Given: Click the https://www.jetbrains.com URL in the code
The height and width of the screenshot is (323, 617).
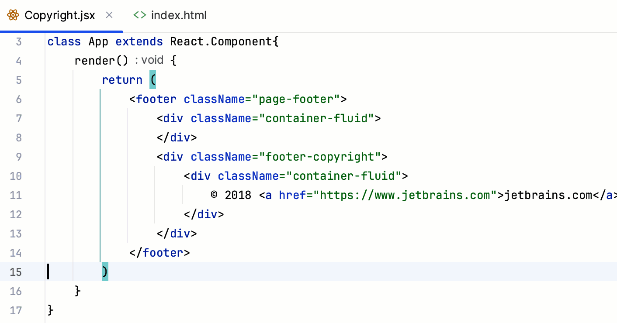Looking at the screenshot, I should coord(404,195).
